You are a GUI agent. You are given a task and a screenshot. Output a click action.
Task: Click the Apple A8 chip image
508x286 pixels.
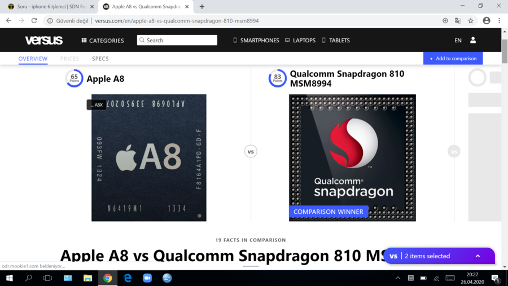point(148,158)
